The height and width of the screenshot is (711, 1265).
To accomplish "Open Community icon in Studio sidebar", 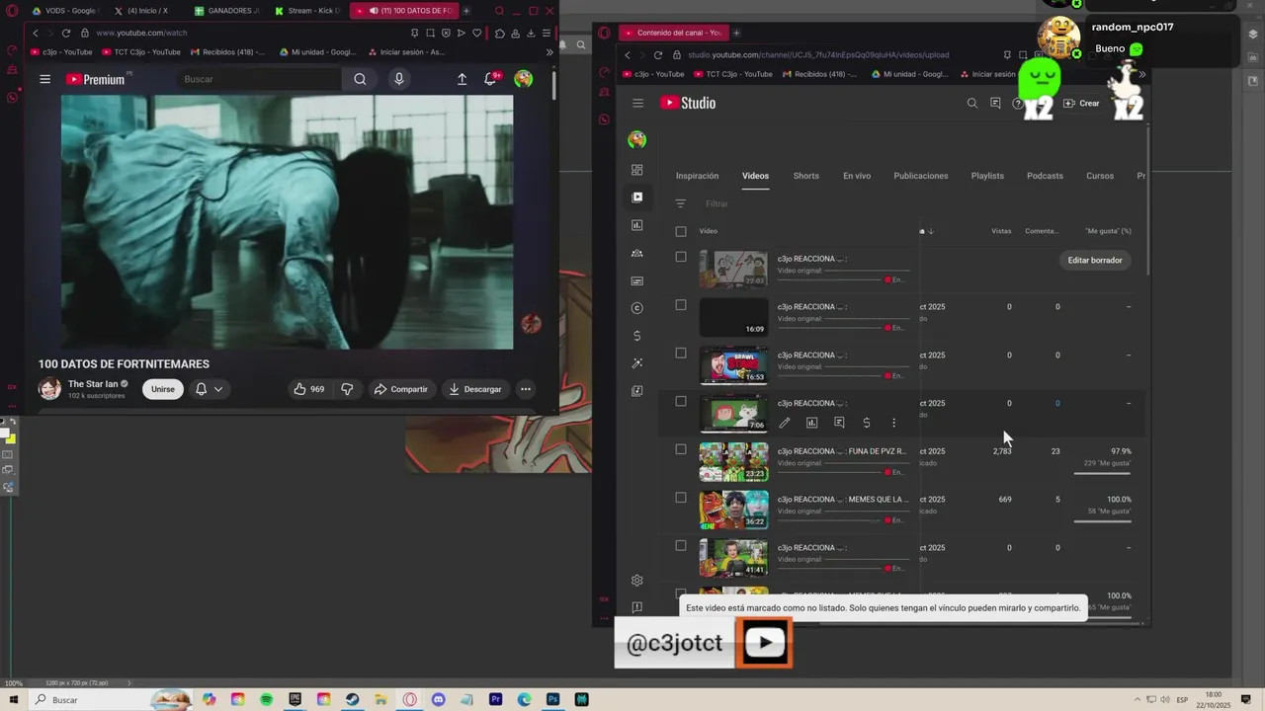I will pos(637,253).
